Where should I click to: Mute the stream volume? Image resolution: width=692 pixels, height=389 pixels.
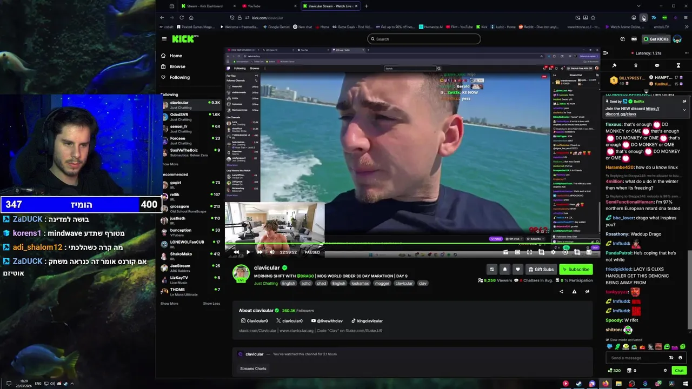click(271, 252)
